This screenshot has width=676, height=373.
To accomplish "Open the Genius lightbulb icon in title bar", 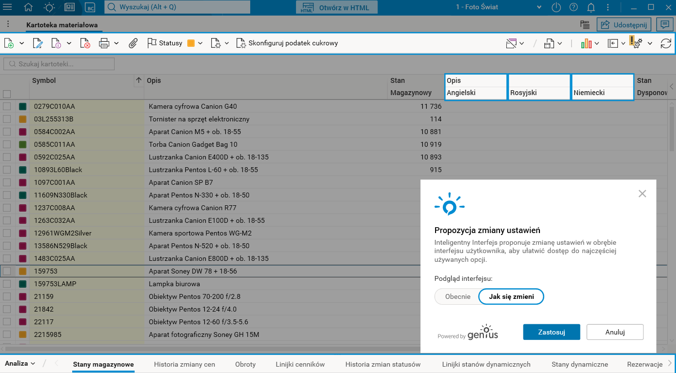I will pyautogui.click(x=49, y=7).
